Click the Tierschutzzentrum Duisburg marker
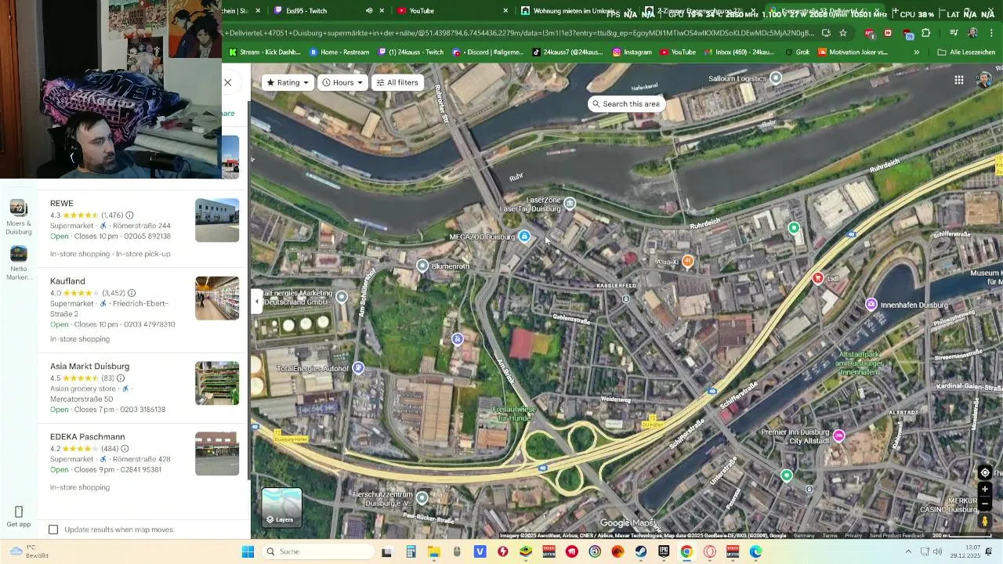The image size is (1003, 564). point(422,497)
